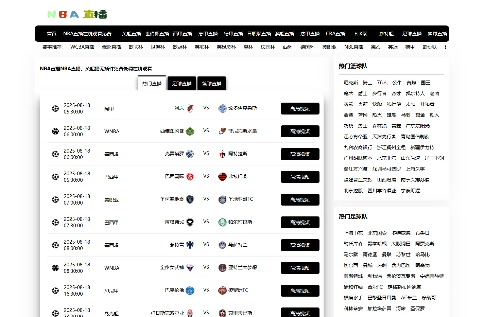
Task: Open the 湖人 team link
Action: [434, 115]
